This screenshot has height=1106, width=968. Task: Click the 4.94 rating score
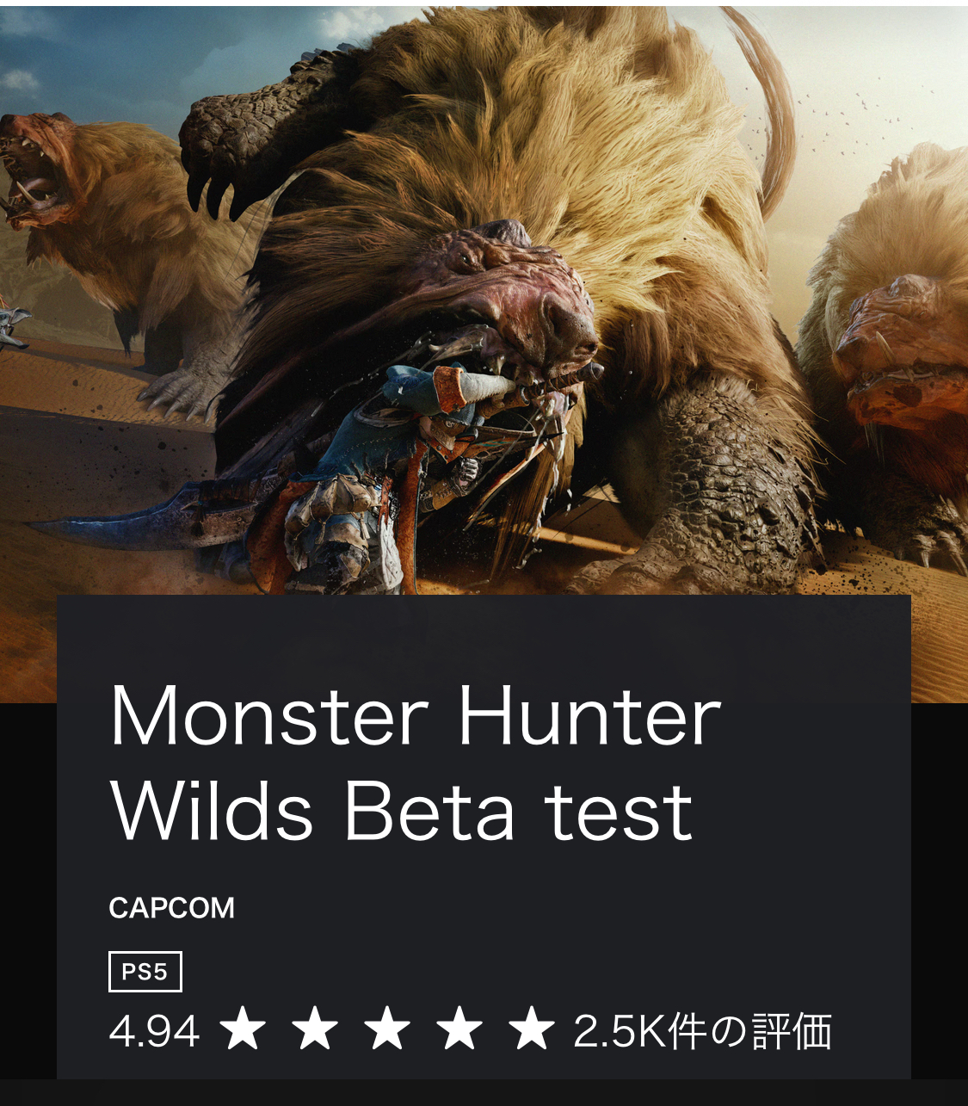click(154, 1031)
